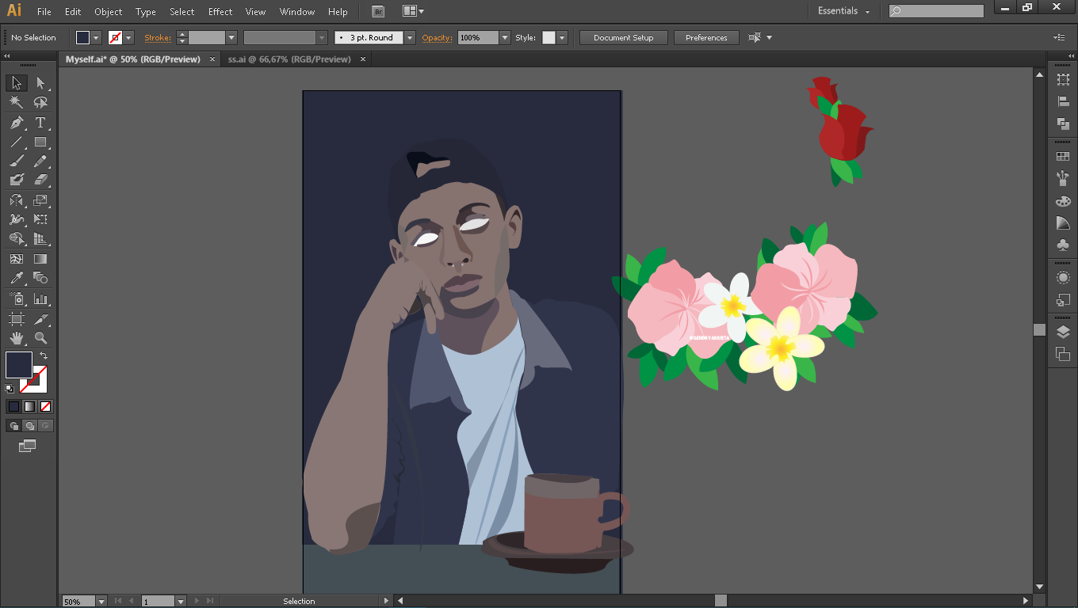Select the Eraser tool
1078x608 pixels.
click(x=40, y=180)
